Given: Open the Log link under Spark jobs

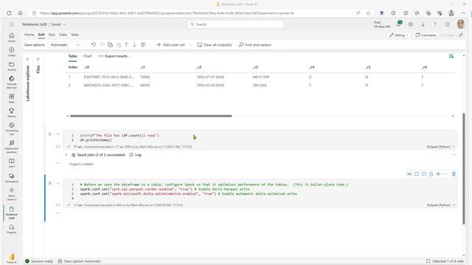Looking at the screenshot, I should click(135, 155).
